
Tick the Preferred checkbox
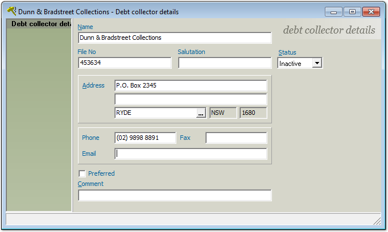[x=82, y=173]
